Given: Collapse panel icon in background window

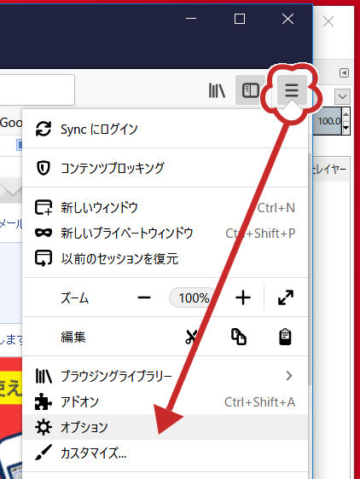Looking at the screenshot, I should (x=344, y=72).
